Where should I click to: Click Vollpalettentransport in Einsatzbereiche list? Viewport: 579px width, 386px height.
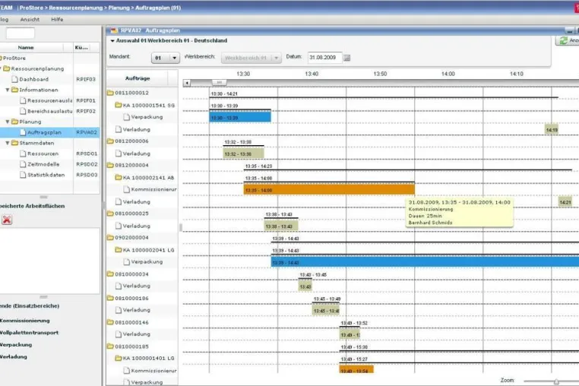29,333
